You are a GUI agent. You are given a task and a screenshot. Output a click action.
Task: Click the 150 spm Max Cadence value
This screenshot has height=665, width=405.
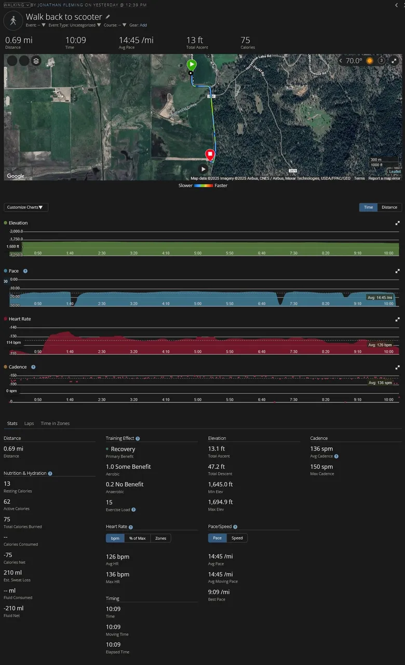point(322,467)
